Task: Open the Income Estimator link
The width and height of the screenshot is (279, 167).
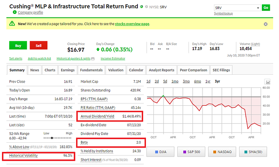Action: (113, 58)
